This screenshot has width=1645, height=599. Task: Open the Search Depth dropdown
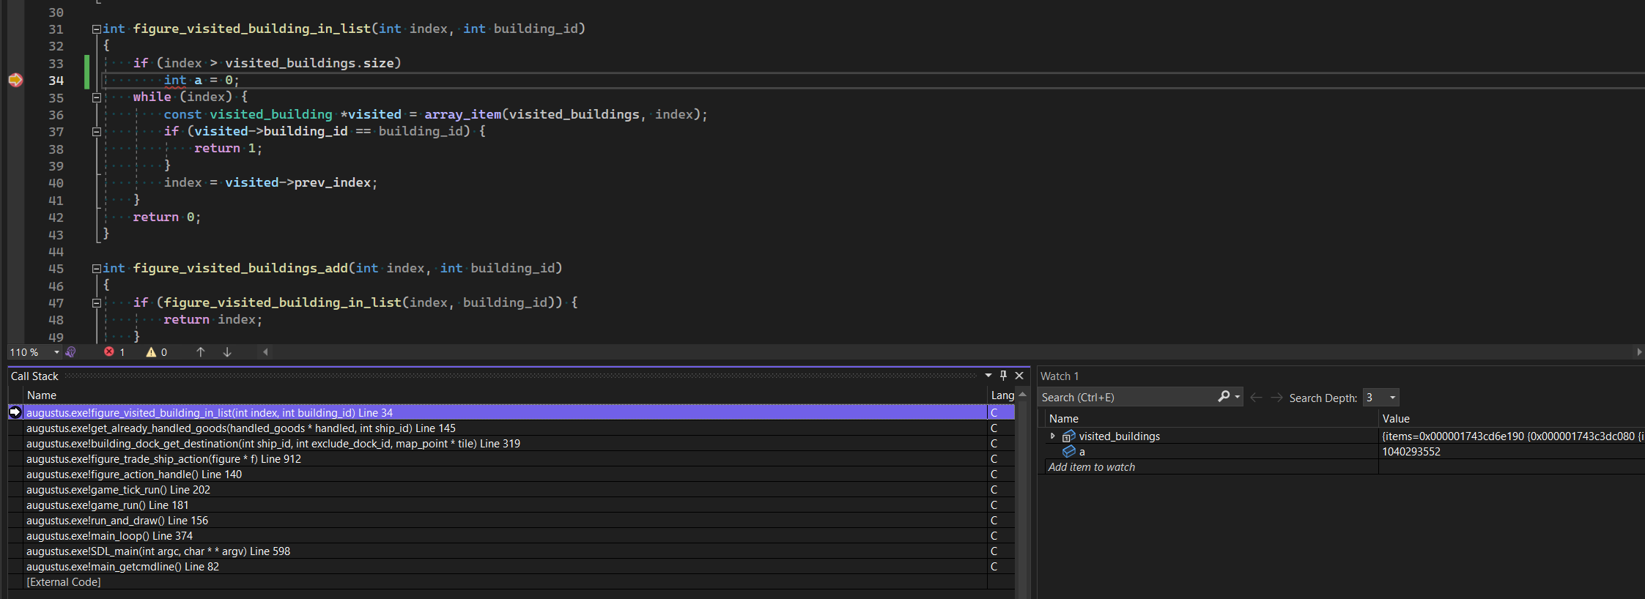click(1392, 398)
